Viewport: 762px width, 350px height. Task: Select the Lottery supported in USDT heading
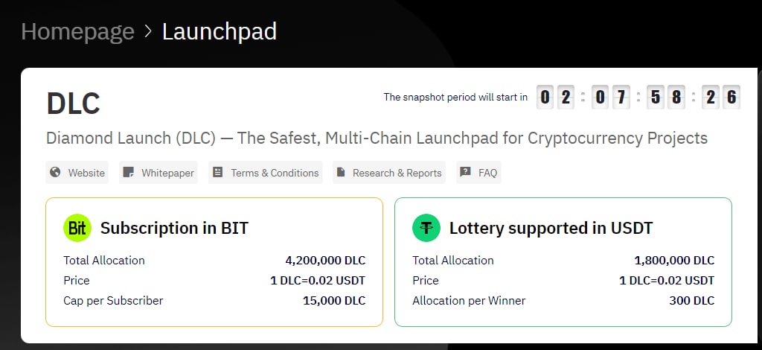pos(551,228)
